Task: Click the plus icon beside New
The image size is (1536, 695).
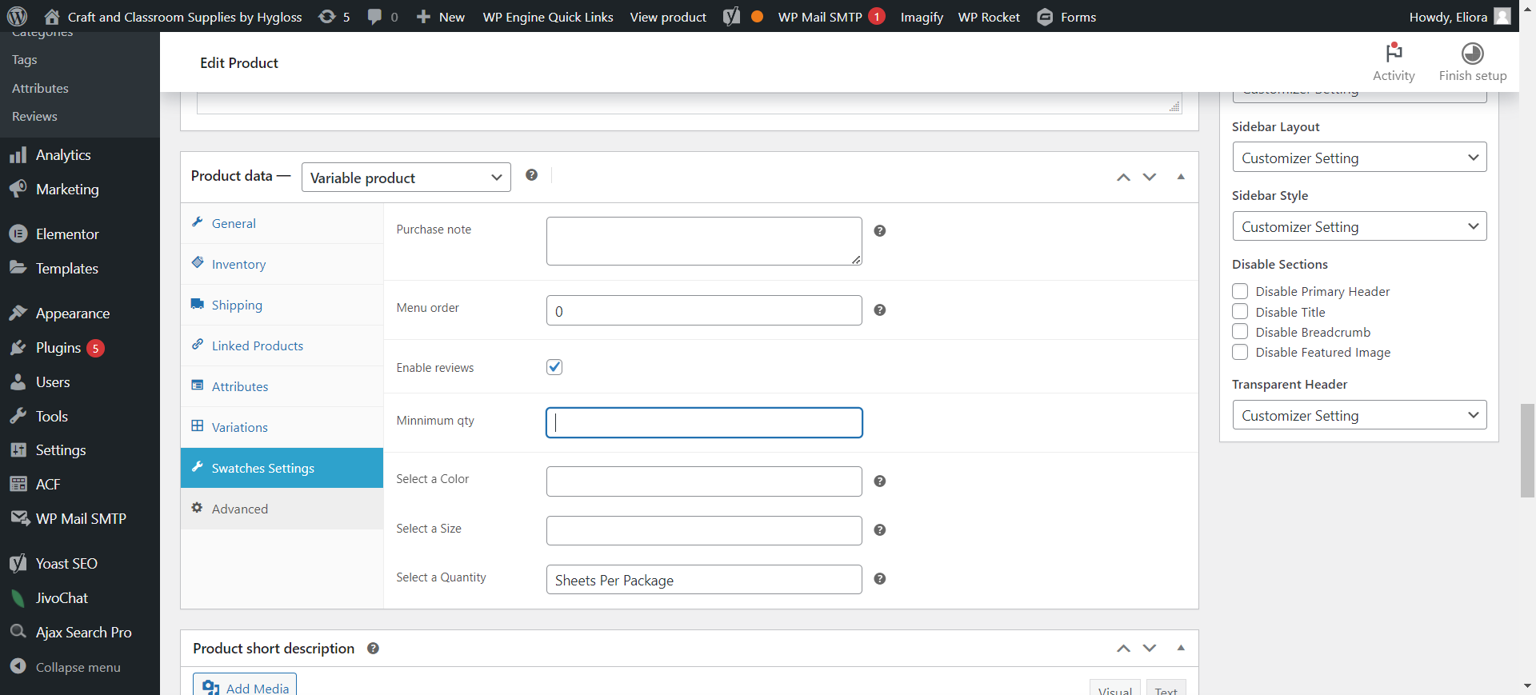Action: tap(423, 17)
